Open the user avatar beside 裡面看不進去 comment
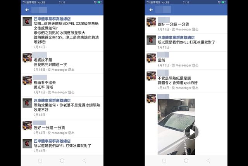248x166 pixels. tap(27, 80)
